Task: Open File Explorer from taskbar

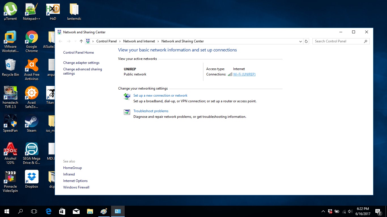Action: [90, 211]
